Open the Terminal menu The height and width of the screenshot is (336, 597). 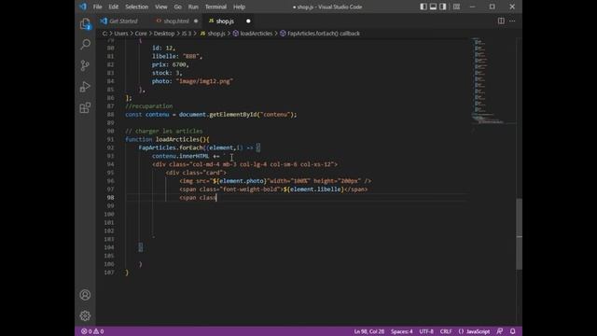coord(215,7)
